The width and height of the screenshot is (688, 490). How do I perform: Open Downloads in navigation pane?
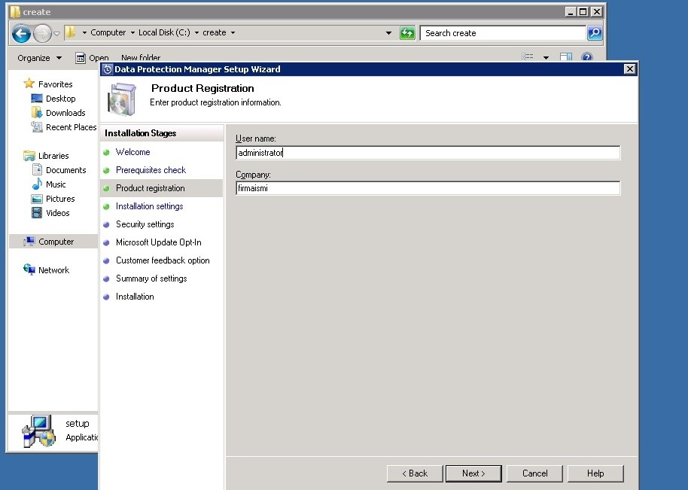pos(65,113)
